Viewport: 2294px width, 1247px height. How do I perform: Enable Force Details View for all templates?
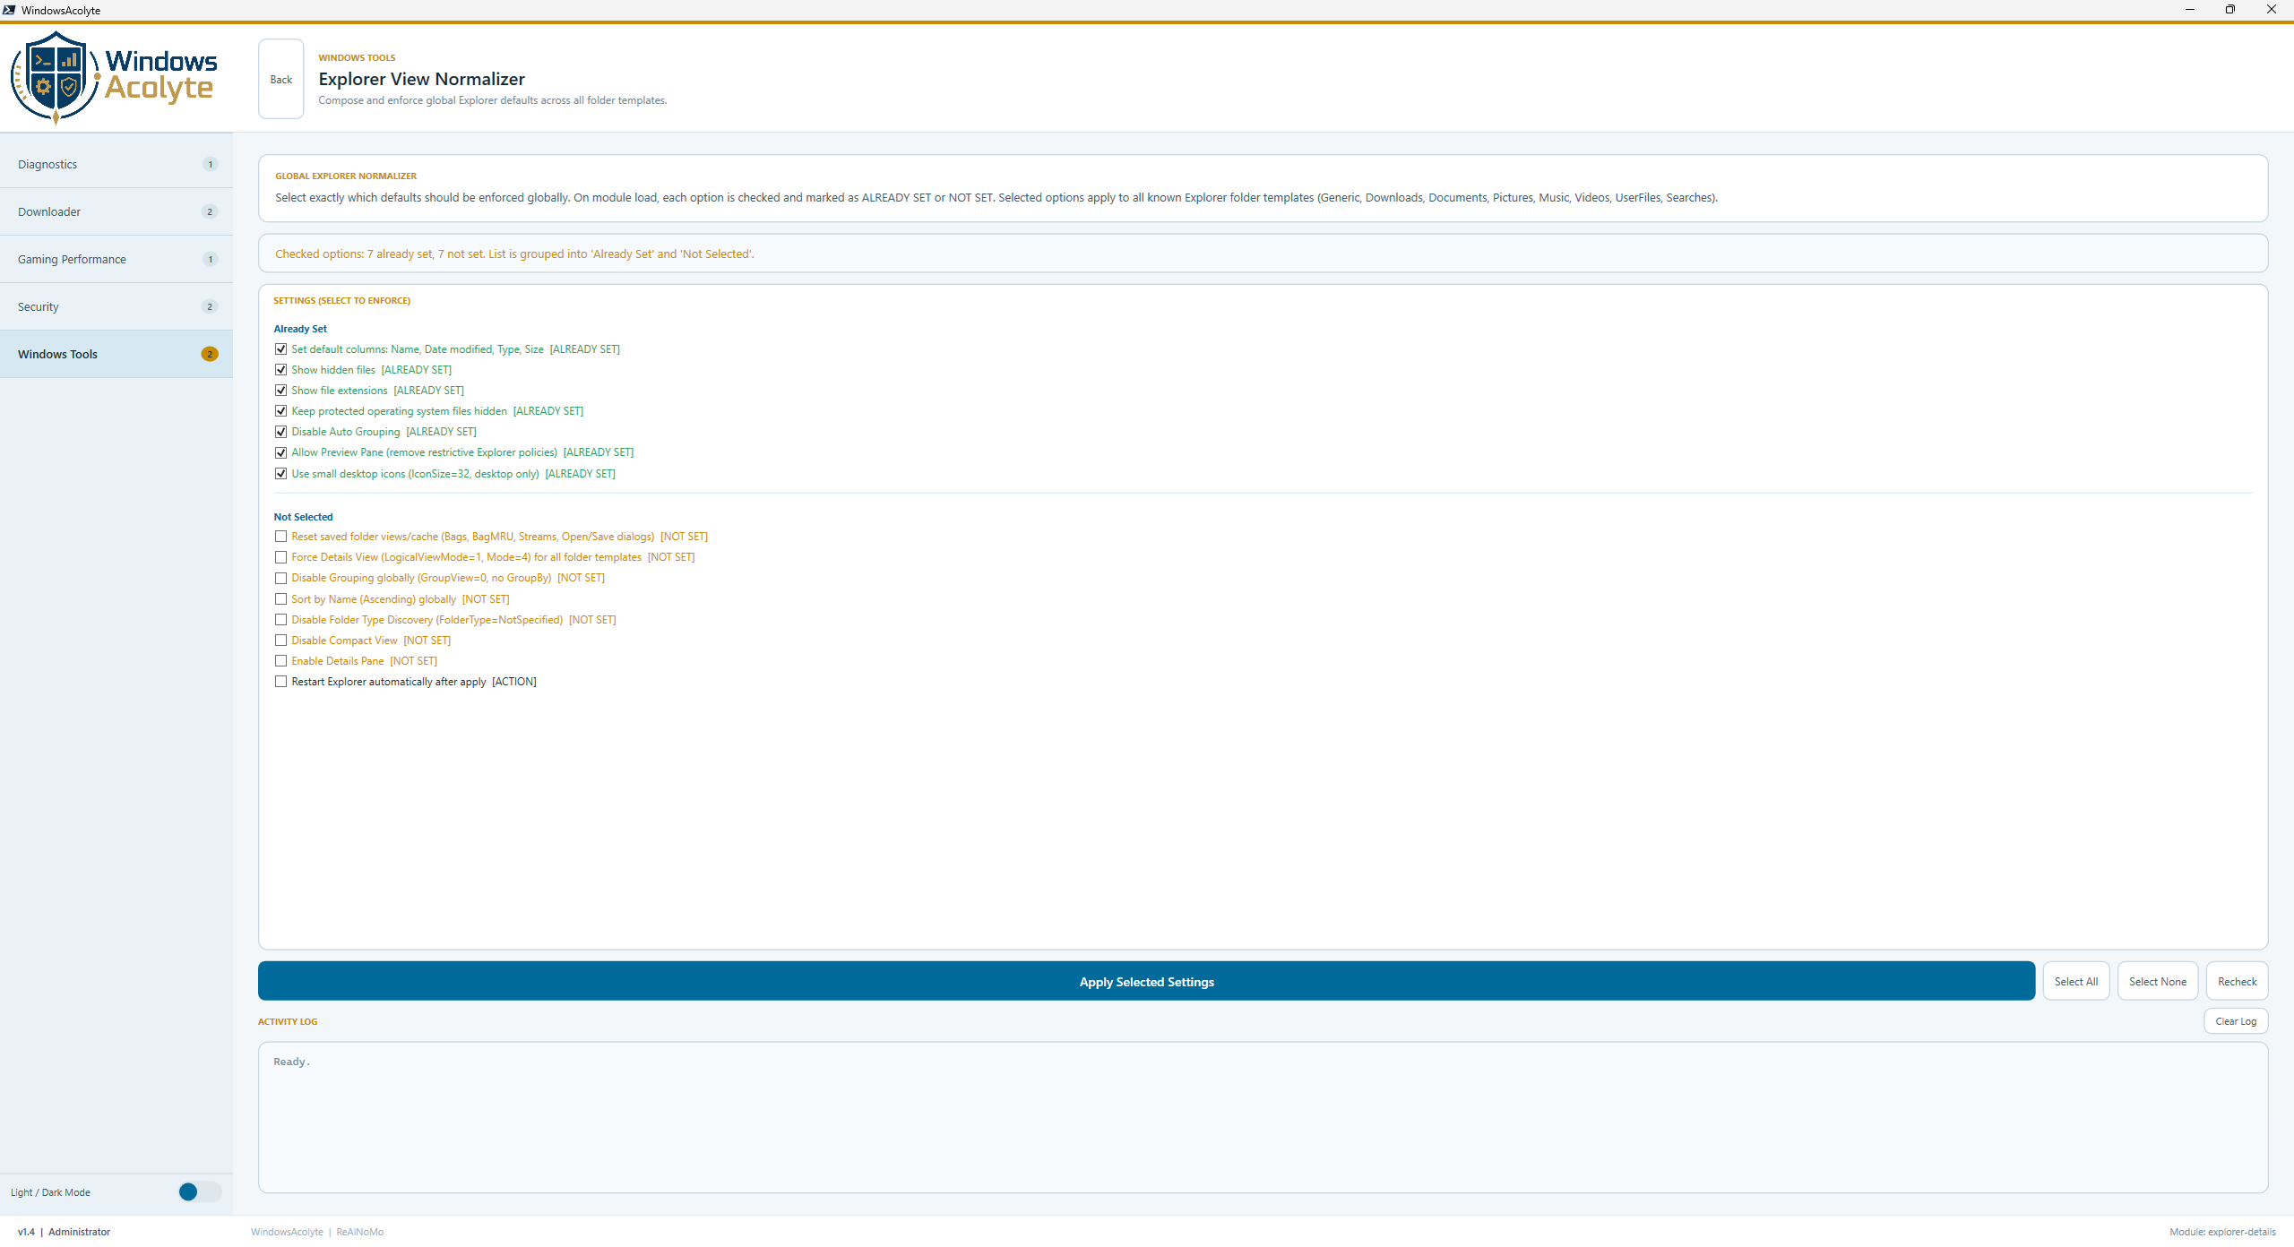point(281,557)
